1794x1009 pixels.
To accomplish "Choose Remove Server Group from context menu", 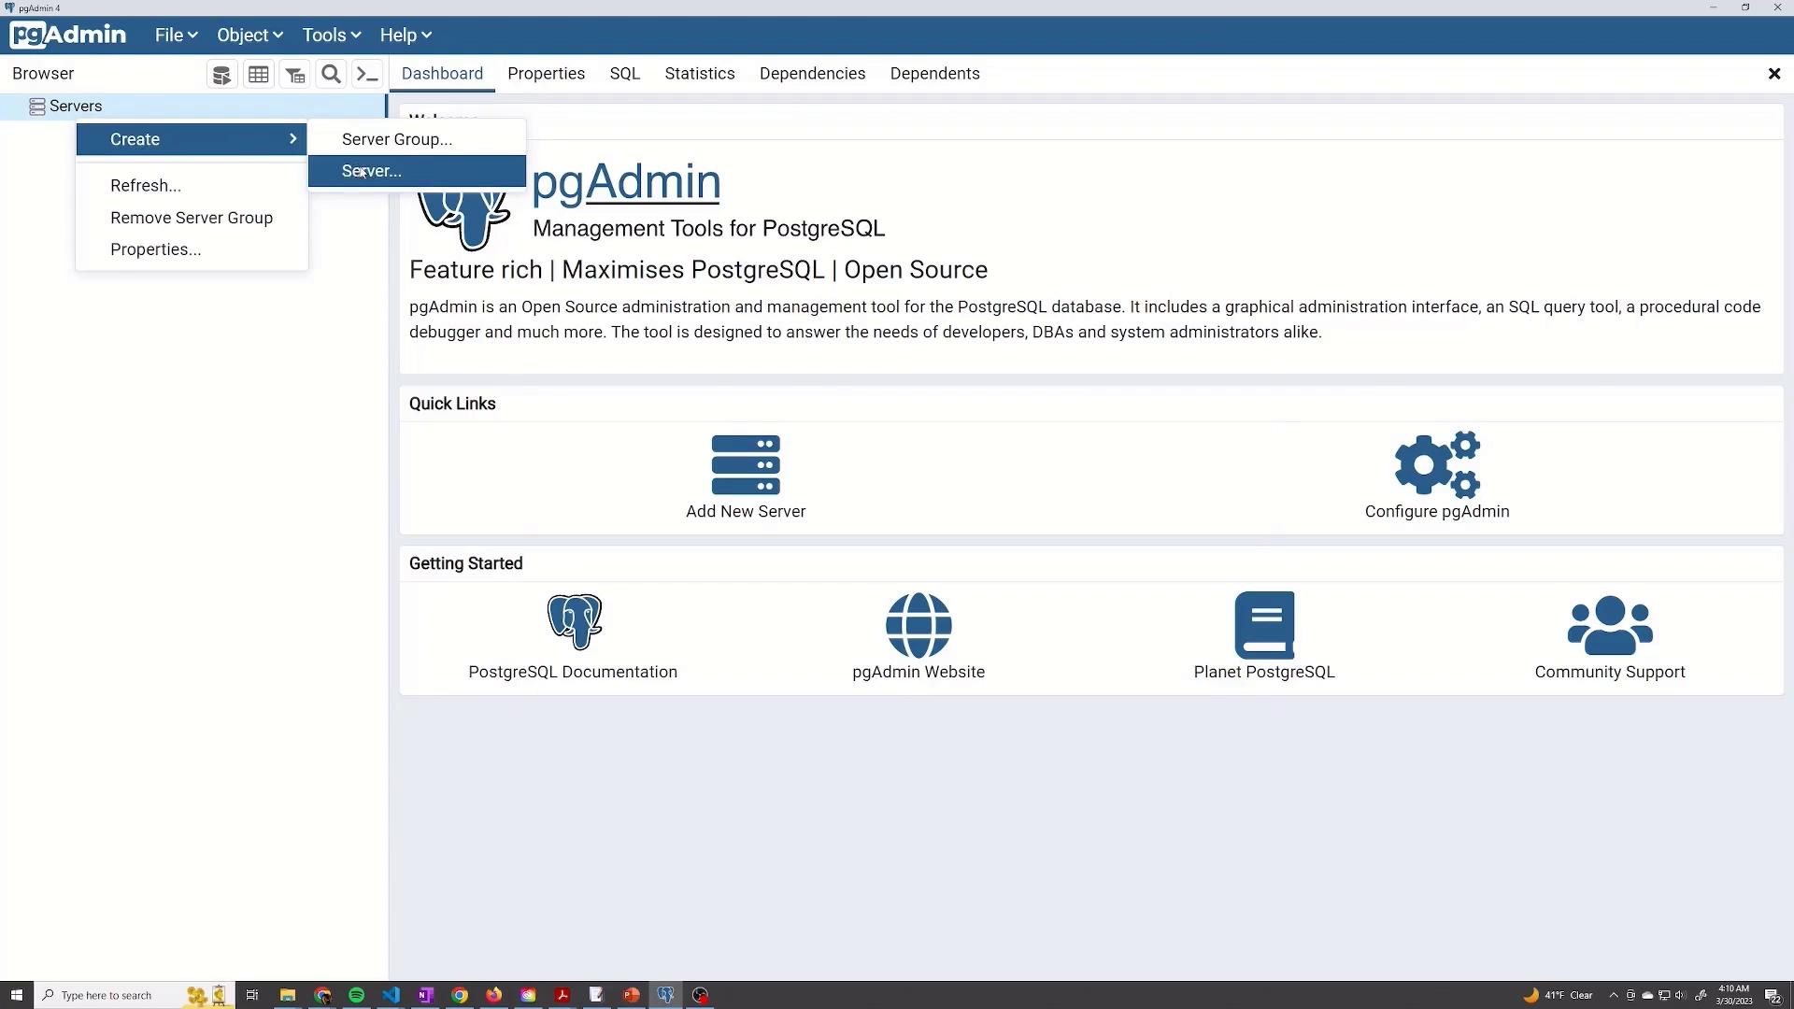I will [x=192, y=218].
